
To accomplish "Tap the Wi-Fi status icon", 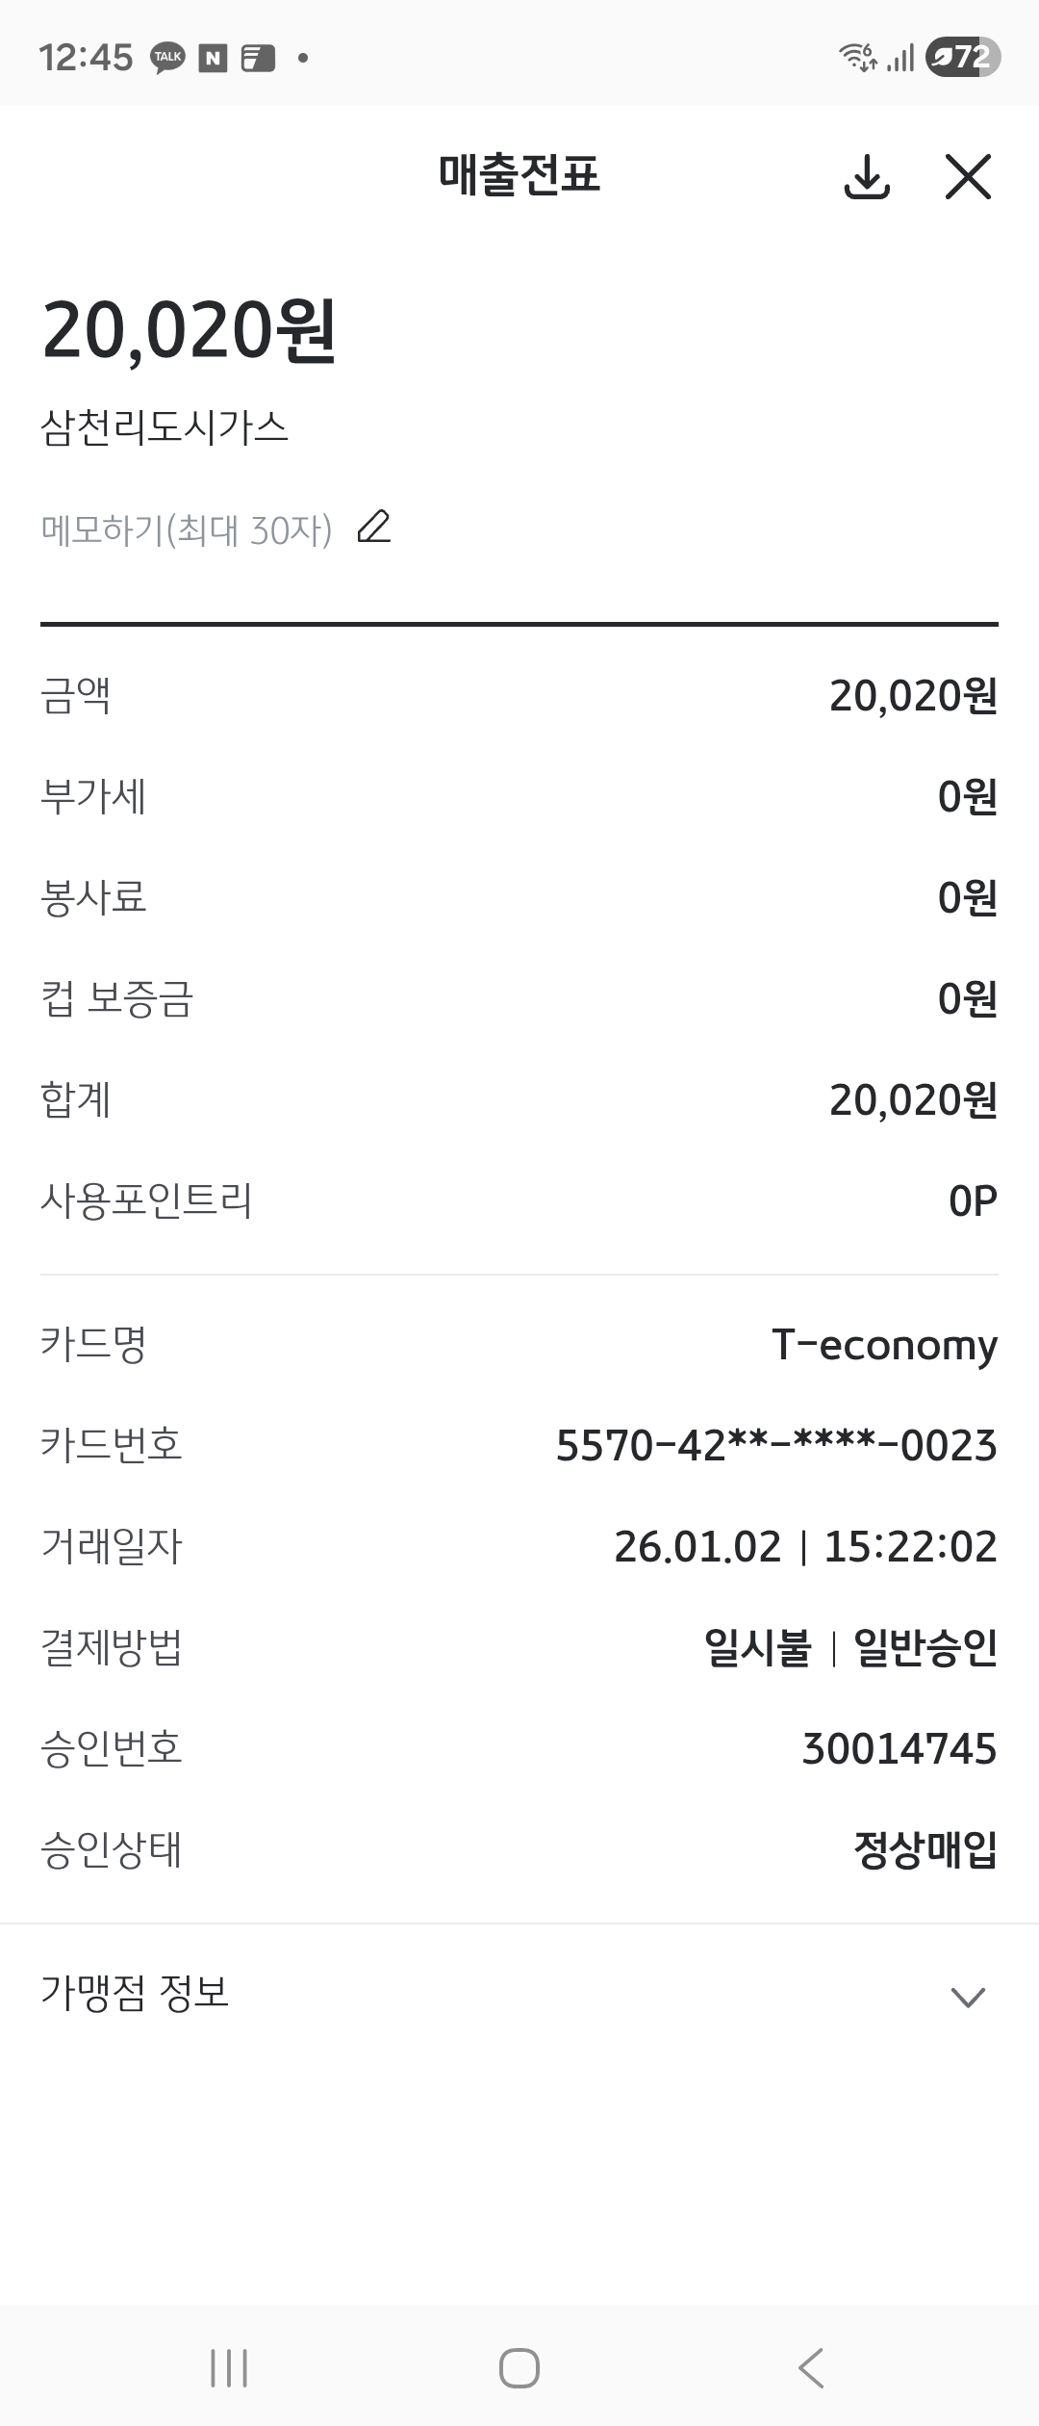I will click(857, 58).
